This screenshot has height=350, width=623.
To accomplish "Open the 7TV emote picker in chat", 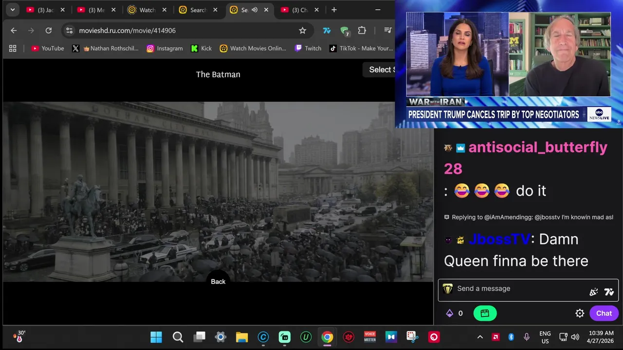I will point(609,292).
